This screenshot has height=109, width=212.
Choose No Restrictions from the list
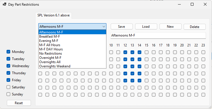click(x=72, y=54)
